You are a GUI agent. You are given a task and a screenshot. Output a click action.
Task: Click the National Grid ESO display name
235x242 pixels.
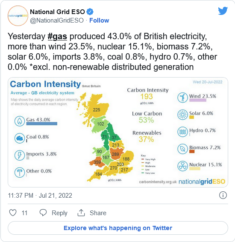(x=57, y=12)
